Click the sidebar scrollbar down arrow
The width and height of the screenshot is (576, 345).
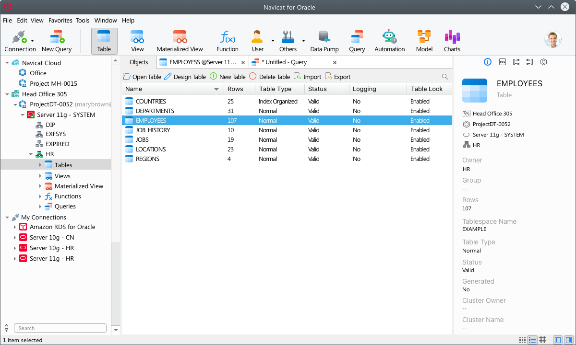pos(116,330)
